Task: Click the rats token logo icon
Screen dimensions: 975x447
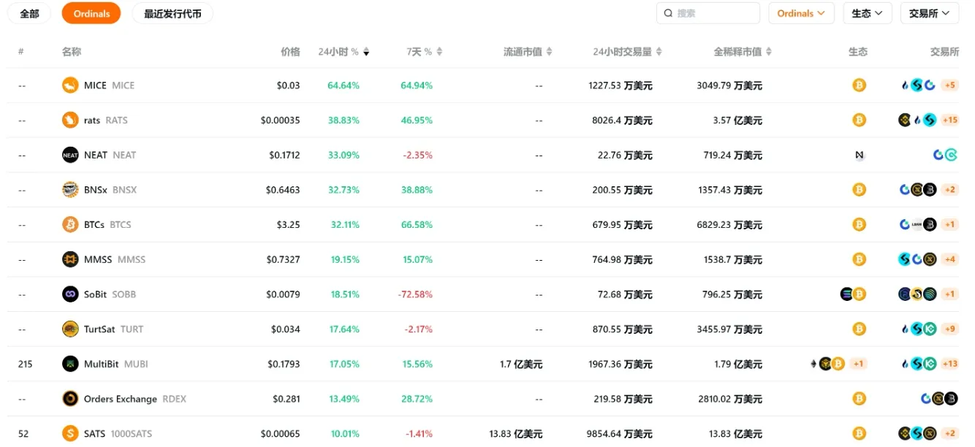Action: tap(70, 120)
